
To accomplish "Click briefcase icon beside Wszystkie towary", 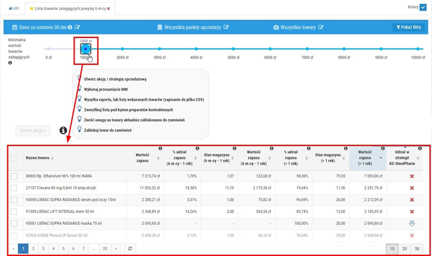I will (x=276, y=28).
